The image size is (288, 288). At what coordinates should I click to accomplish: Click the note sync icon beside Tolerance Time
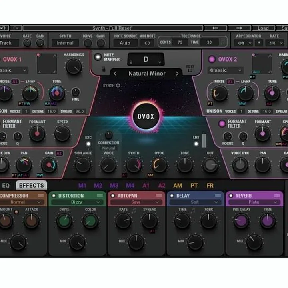223,42
